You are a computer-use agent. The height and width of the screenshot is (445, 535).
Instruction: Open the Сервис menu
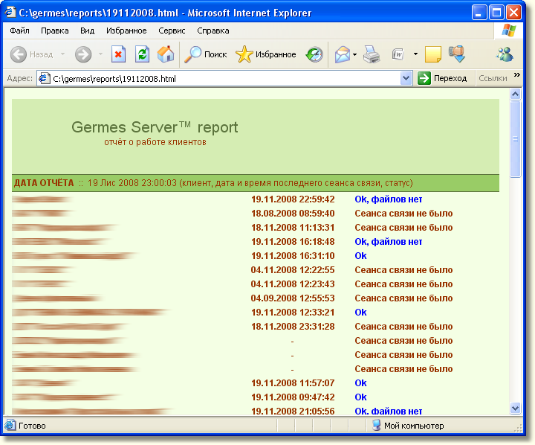pos(172,31)
